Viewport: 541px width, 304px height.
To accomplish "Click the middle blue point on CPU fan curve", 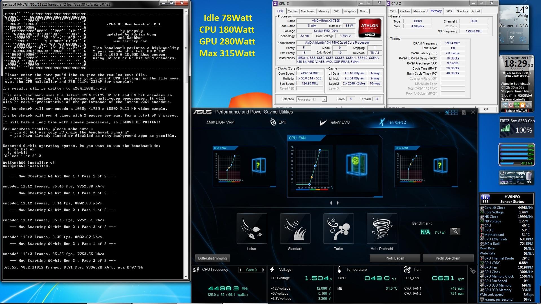I will coord(315,166).
